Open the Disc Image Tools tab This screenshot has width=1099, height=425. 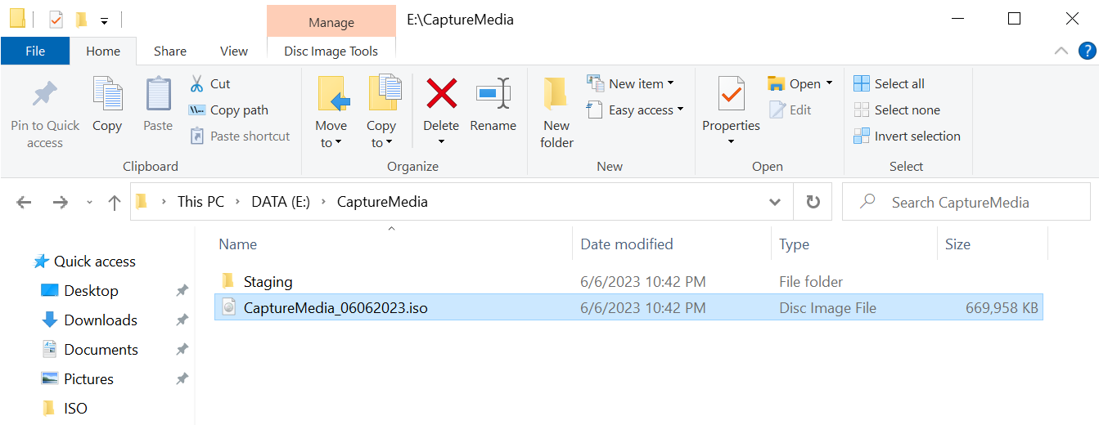[331, 51]
